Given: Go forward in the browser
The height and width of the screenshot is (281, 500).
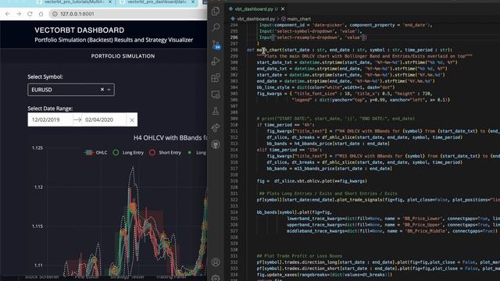Looking at the screenshot, I should tap(19, 14).
